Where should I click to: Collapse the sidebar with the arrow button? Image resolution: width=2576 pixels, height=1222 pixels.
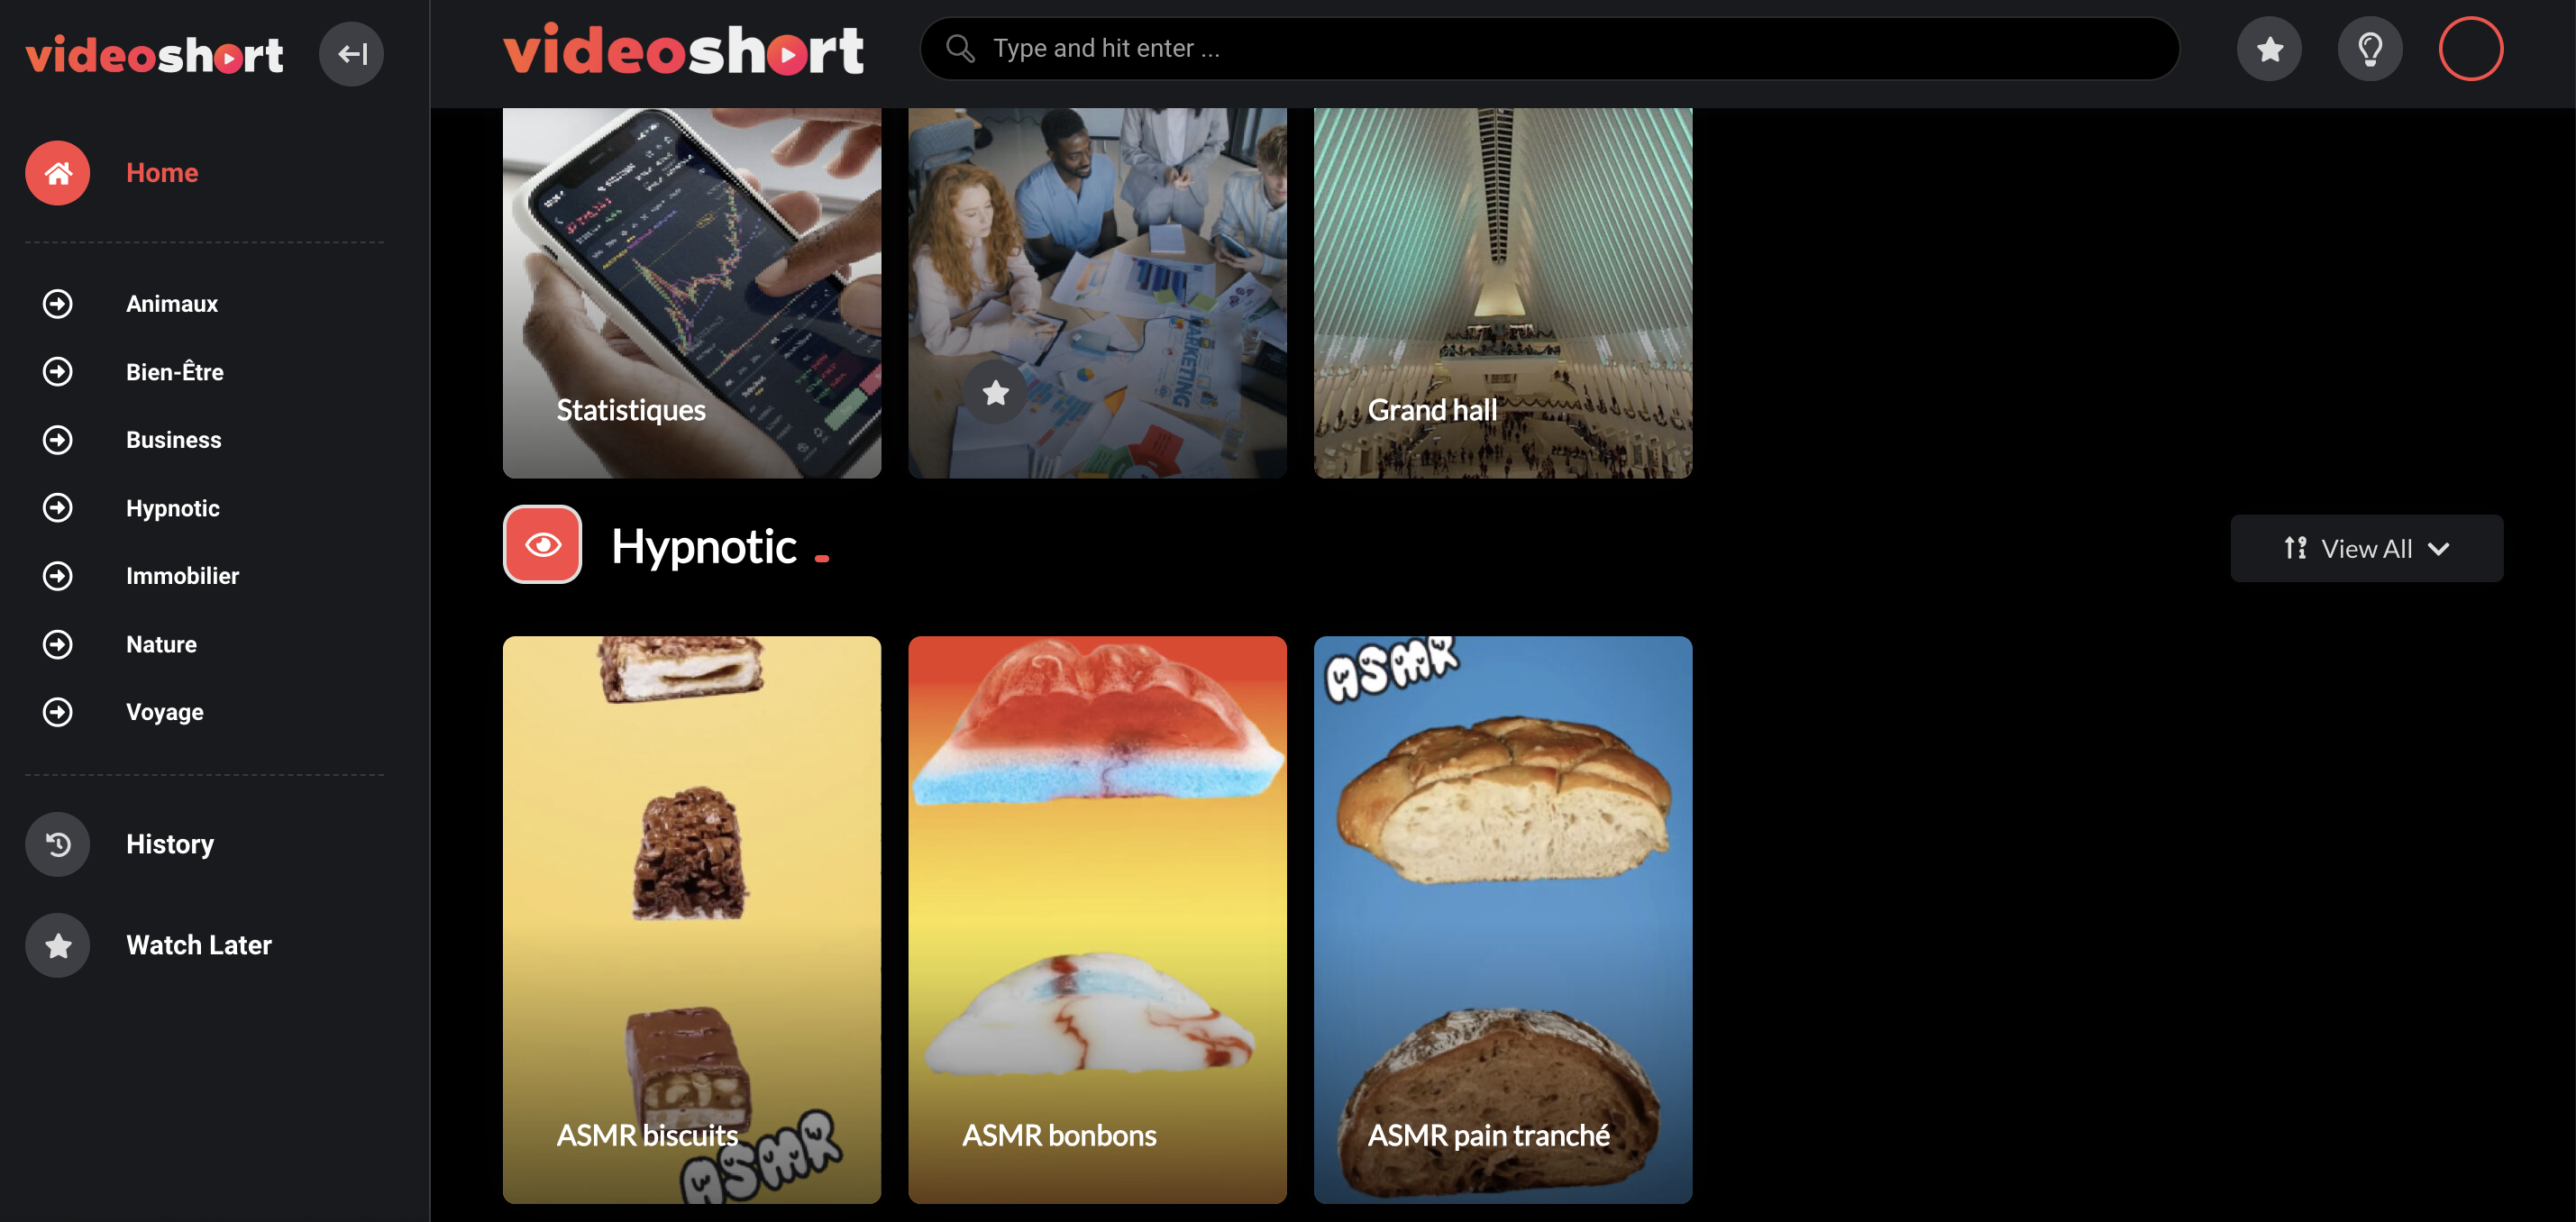(351, 54)
